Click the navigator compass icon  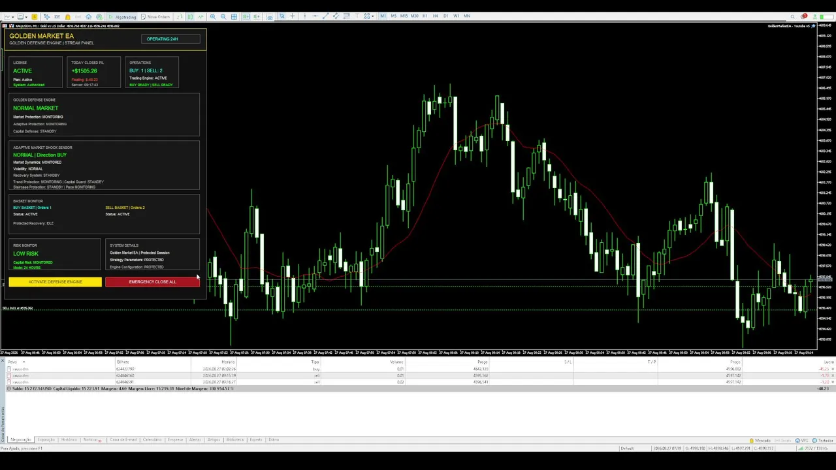tap(47, 16)
